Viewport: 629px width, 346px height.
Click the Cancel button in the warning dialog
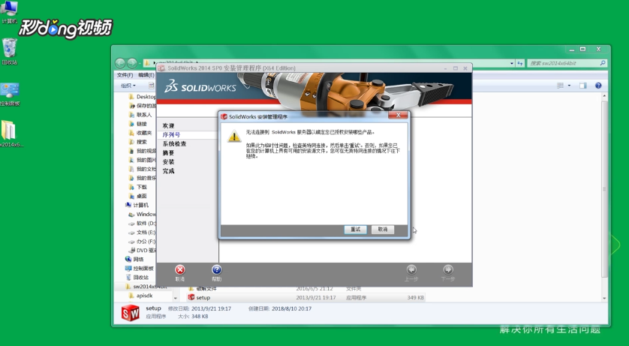click(383, 230)
